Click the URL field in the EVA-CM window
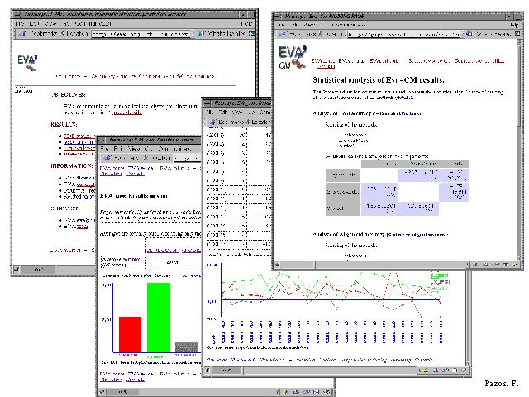This screenshot has width=529, height=397. 403,35
